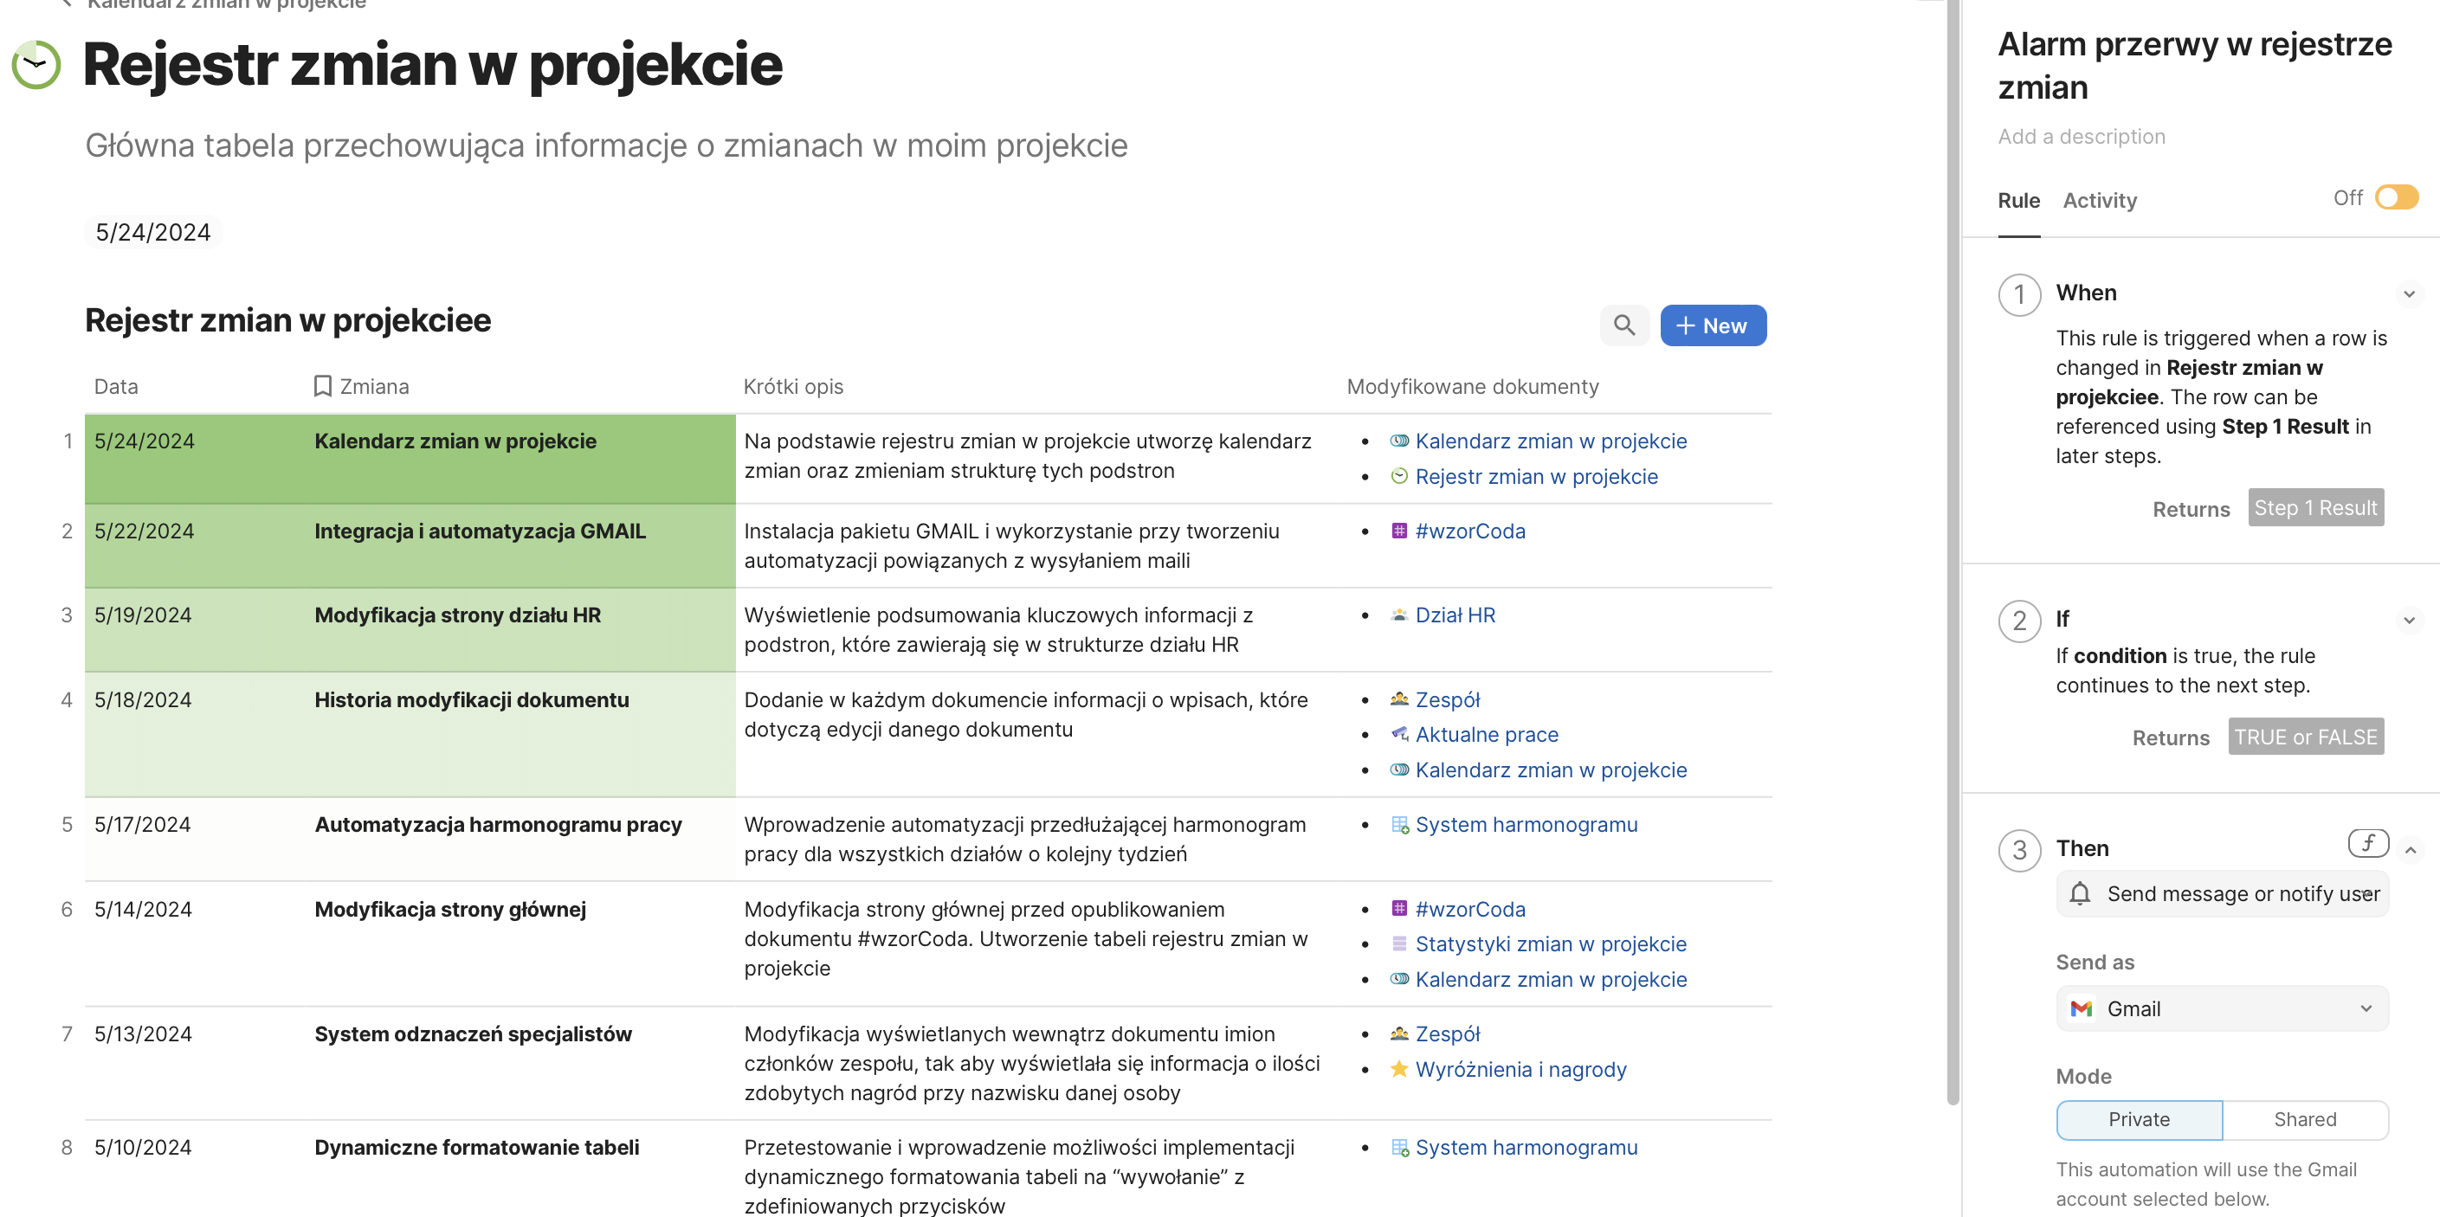Click the Gmail logo icon in Send as
The height and width of the screenshot is (1217, 2440).
2081,1008
